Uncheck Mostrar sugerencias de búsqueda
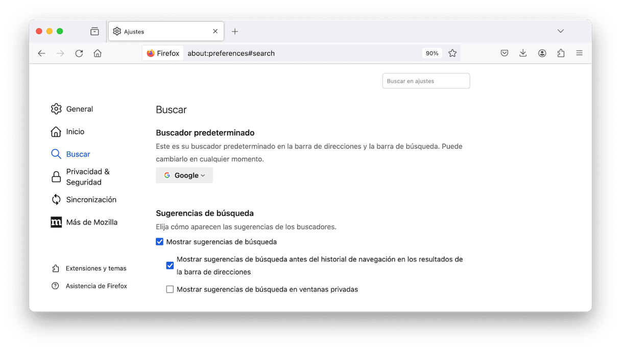Image resolution: width=621 pixels, height=350 pixels. point(160,242)
